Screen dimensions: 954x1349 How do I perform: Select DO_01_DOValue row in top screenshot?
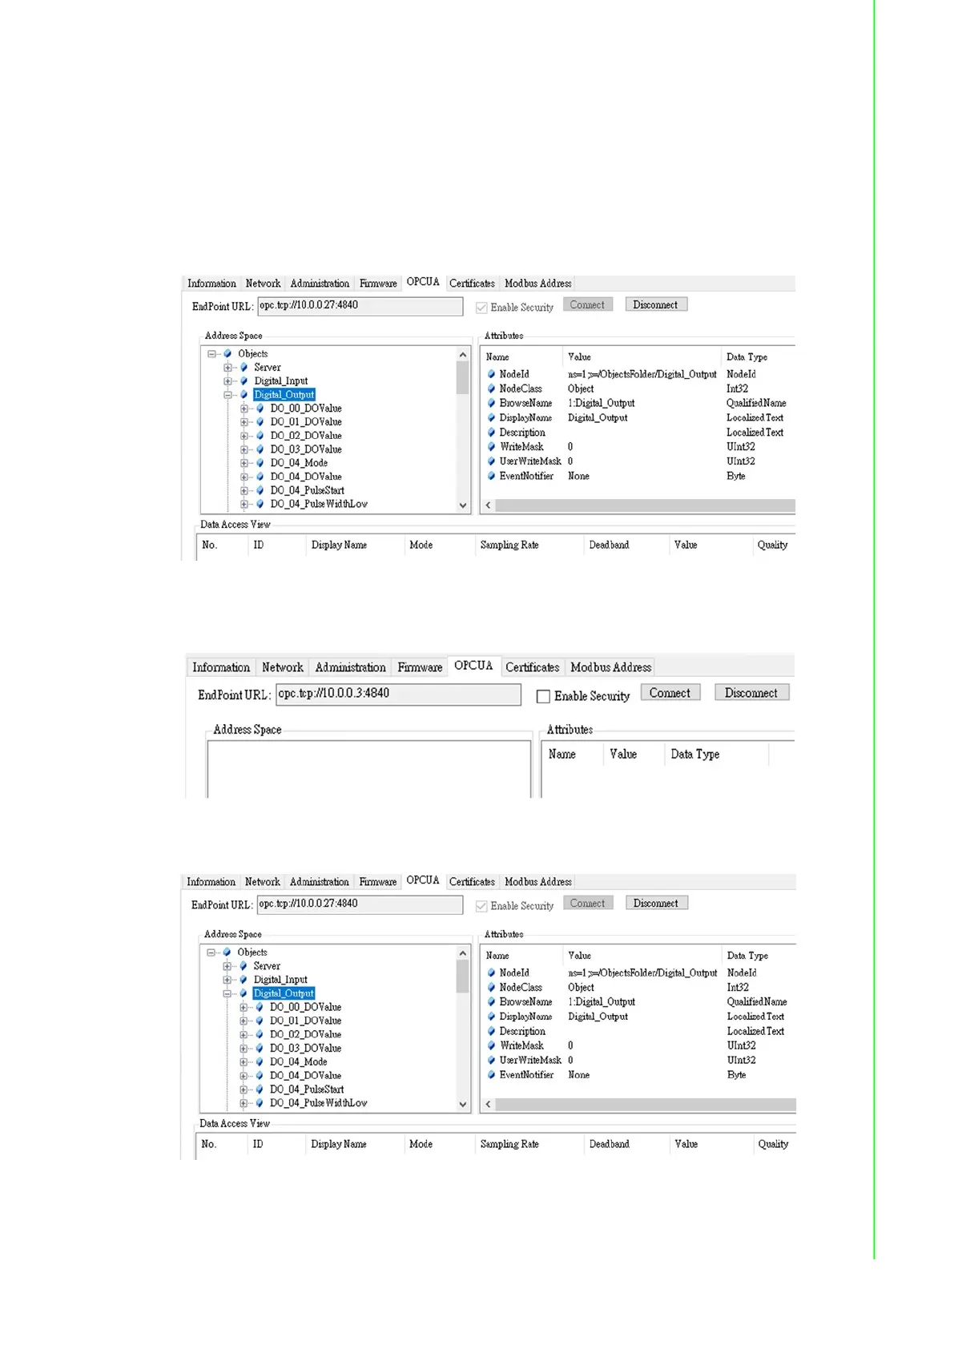click(x=306, y=422)
